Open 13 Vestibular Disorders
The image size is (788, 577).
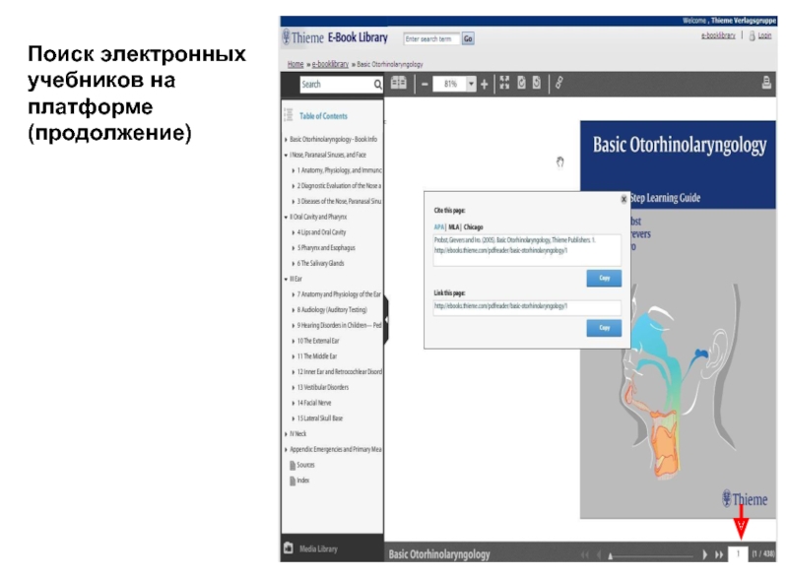323,387
